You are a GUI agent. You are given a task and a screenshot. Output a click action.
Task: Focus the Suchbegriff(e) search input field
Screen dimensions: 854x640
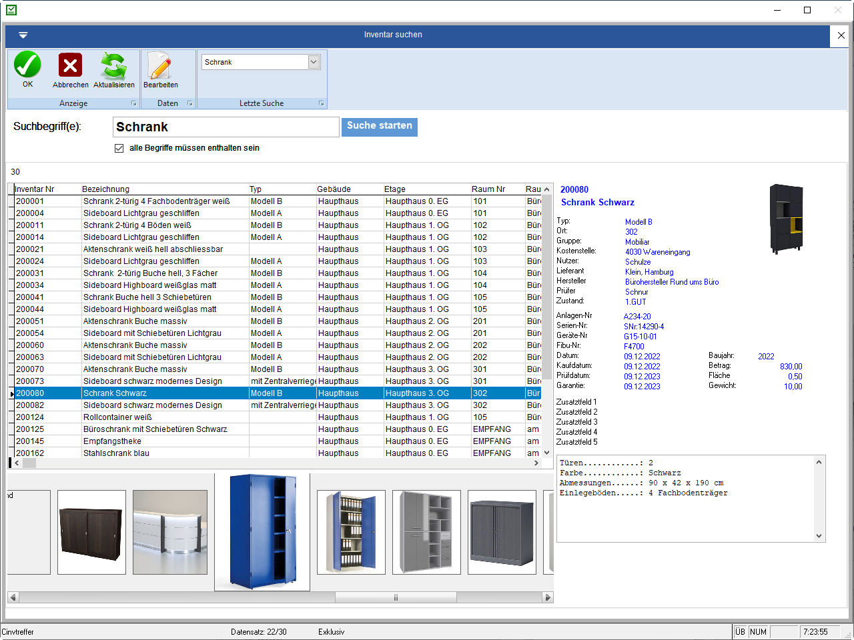click(226, 127)
